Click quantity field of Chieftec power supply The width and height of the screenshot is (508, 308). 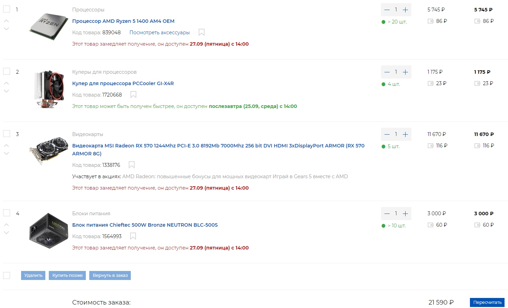coord(396,214)
